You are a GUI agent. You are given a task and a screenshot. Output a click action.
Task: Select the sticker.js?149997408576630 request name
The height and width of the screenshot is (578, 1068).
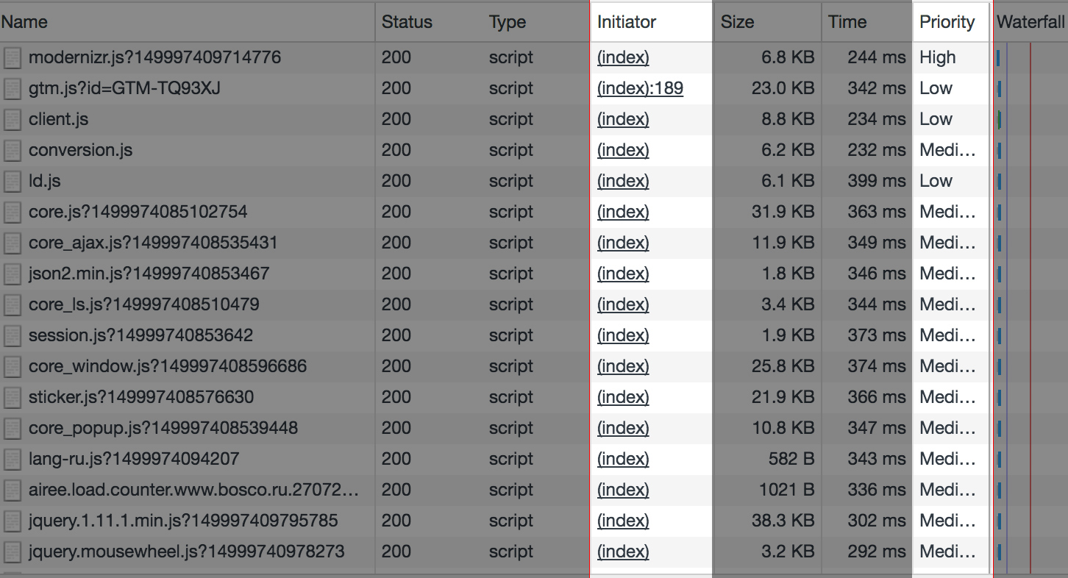tap(141, 397)
